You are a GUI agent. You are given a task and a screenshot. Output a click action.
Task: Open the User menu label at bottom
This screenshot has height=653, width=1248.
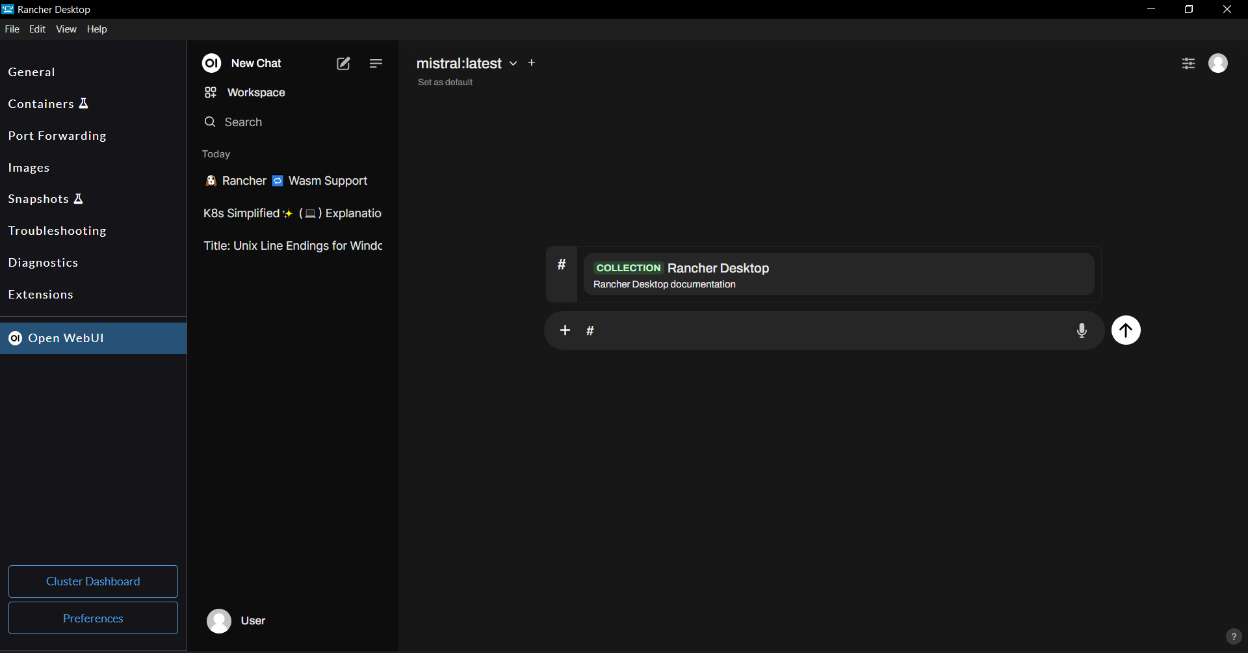click(253, 621)
